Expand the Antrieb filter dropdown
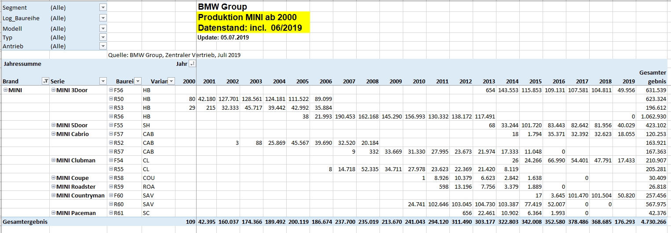This screenshot has width=671, height=233. pos(103,46)
